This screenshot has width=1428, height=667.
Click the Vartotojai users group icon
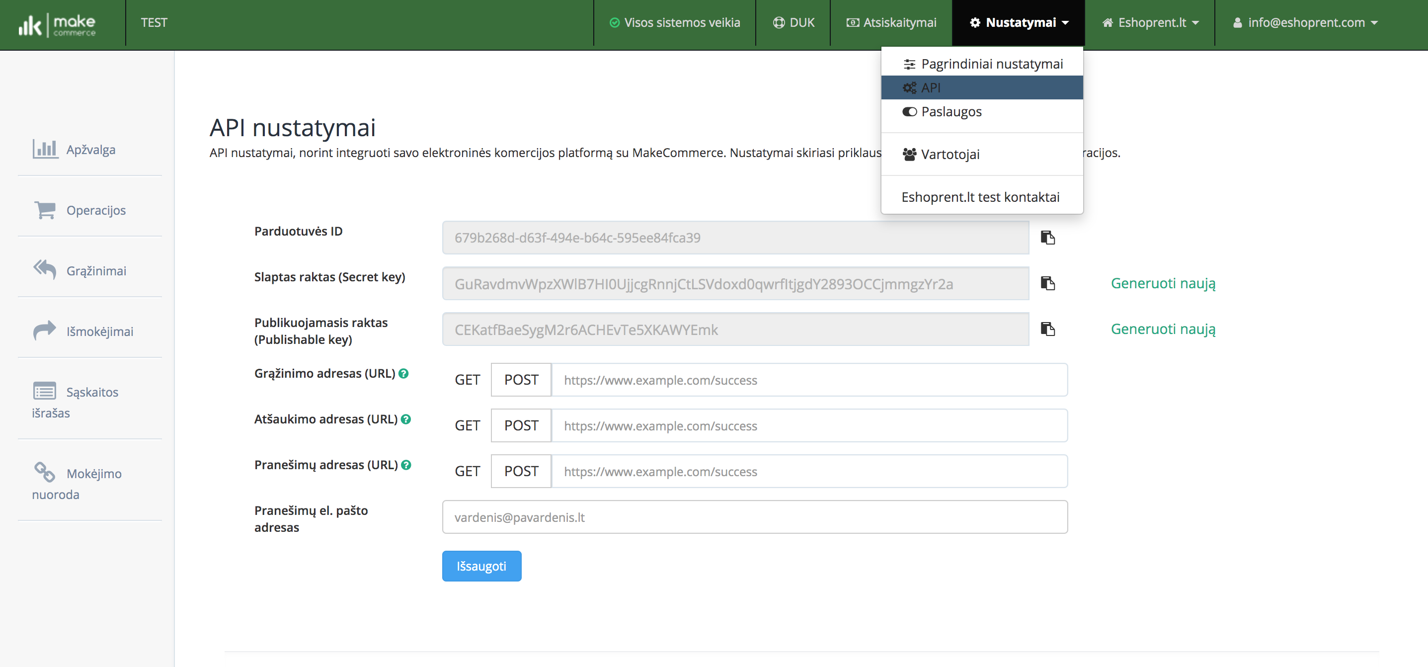tap(909, 154)
